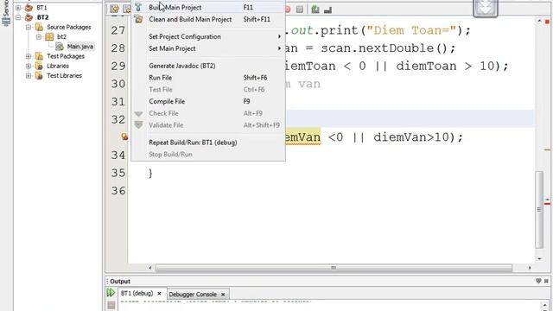Close the Debugger Console tab

click(223, 294)
